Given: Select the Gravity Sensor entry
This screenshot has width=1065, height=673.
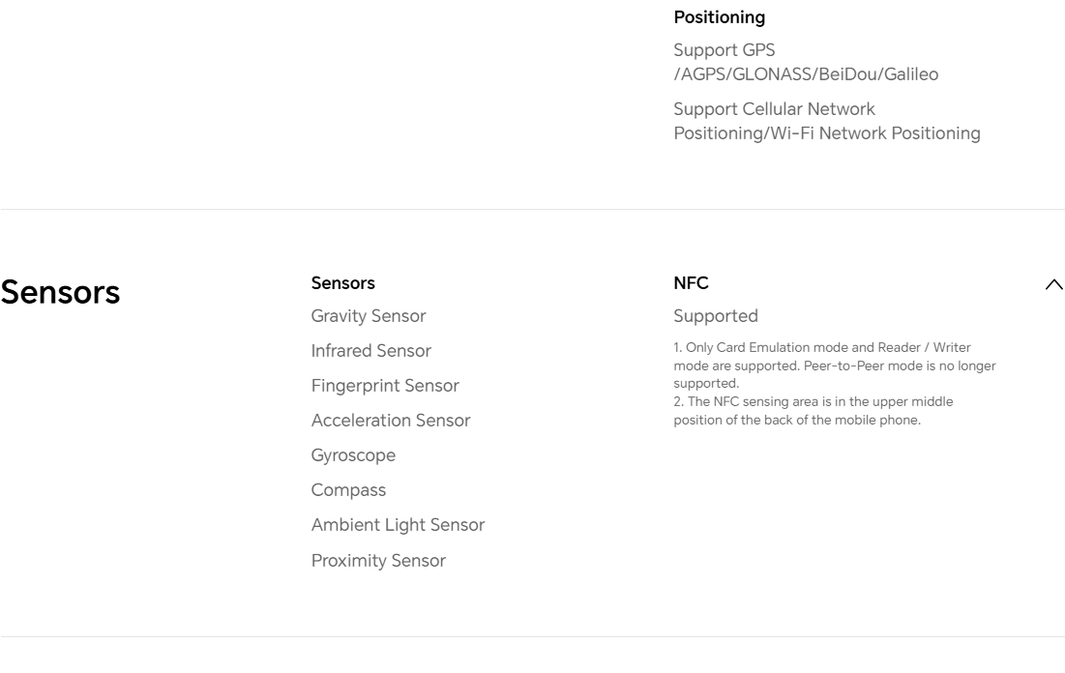Looking at the screenshot, I should coord(368,316).
